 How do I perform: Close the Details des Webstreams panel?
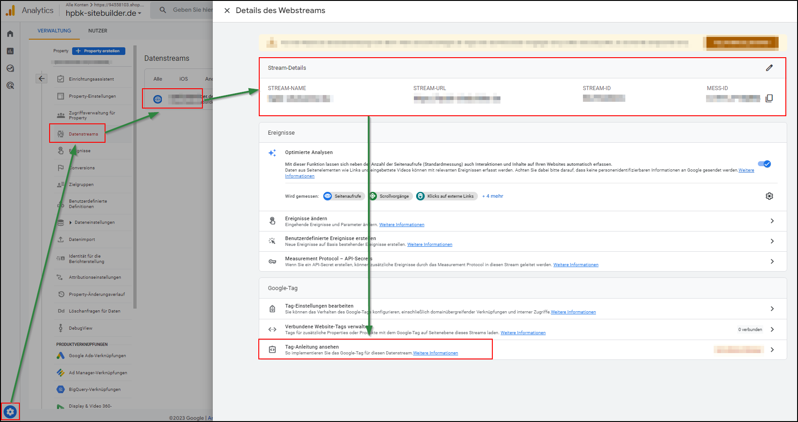(227, 10)
